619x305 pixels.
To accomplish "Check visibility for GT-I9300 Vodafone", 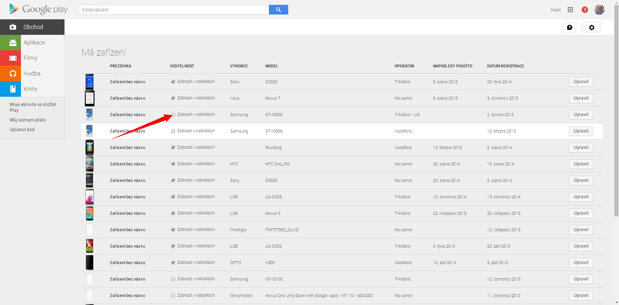I will click(x=173, y=131).
